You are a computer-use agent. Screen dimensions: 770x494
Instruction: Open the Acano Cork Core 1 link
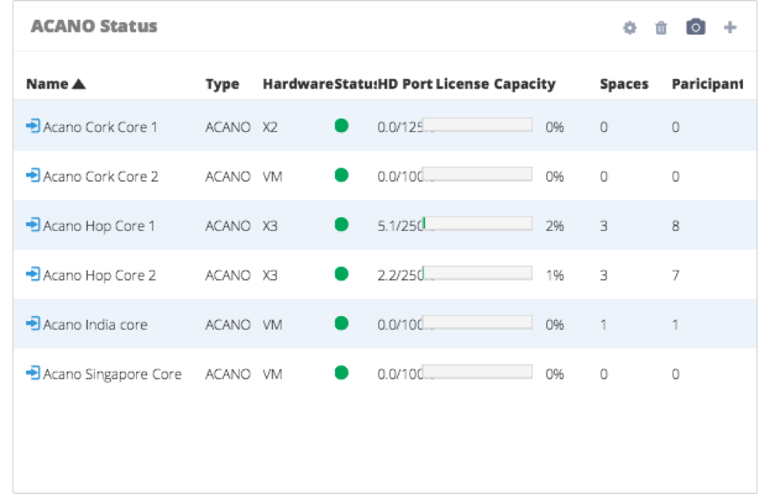pyautogui.click(x=101, y=127)
